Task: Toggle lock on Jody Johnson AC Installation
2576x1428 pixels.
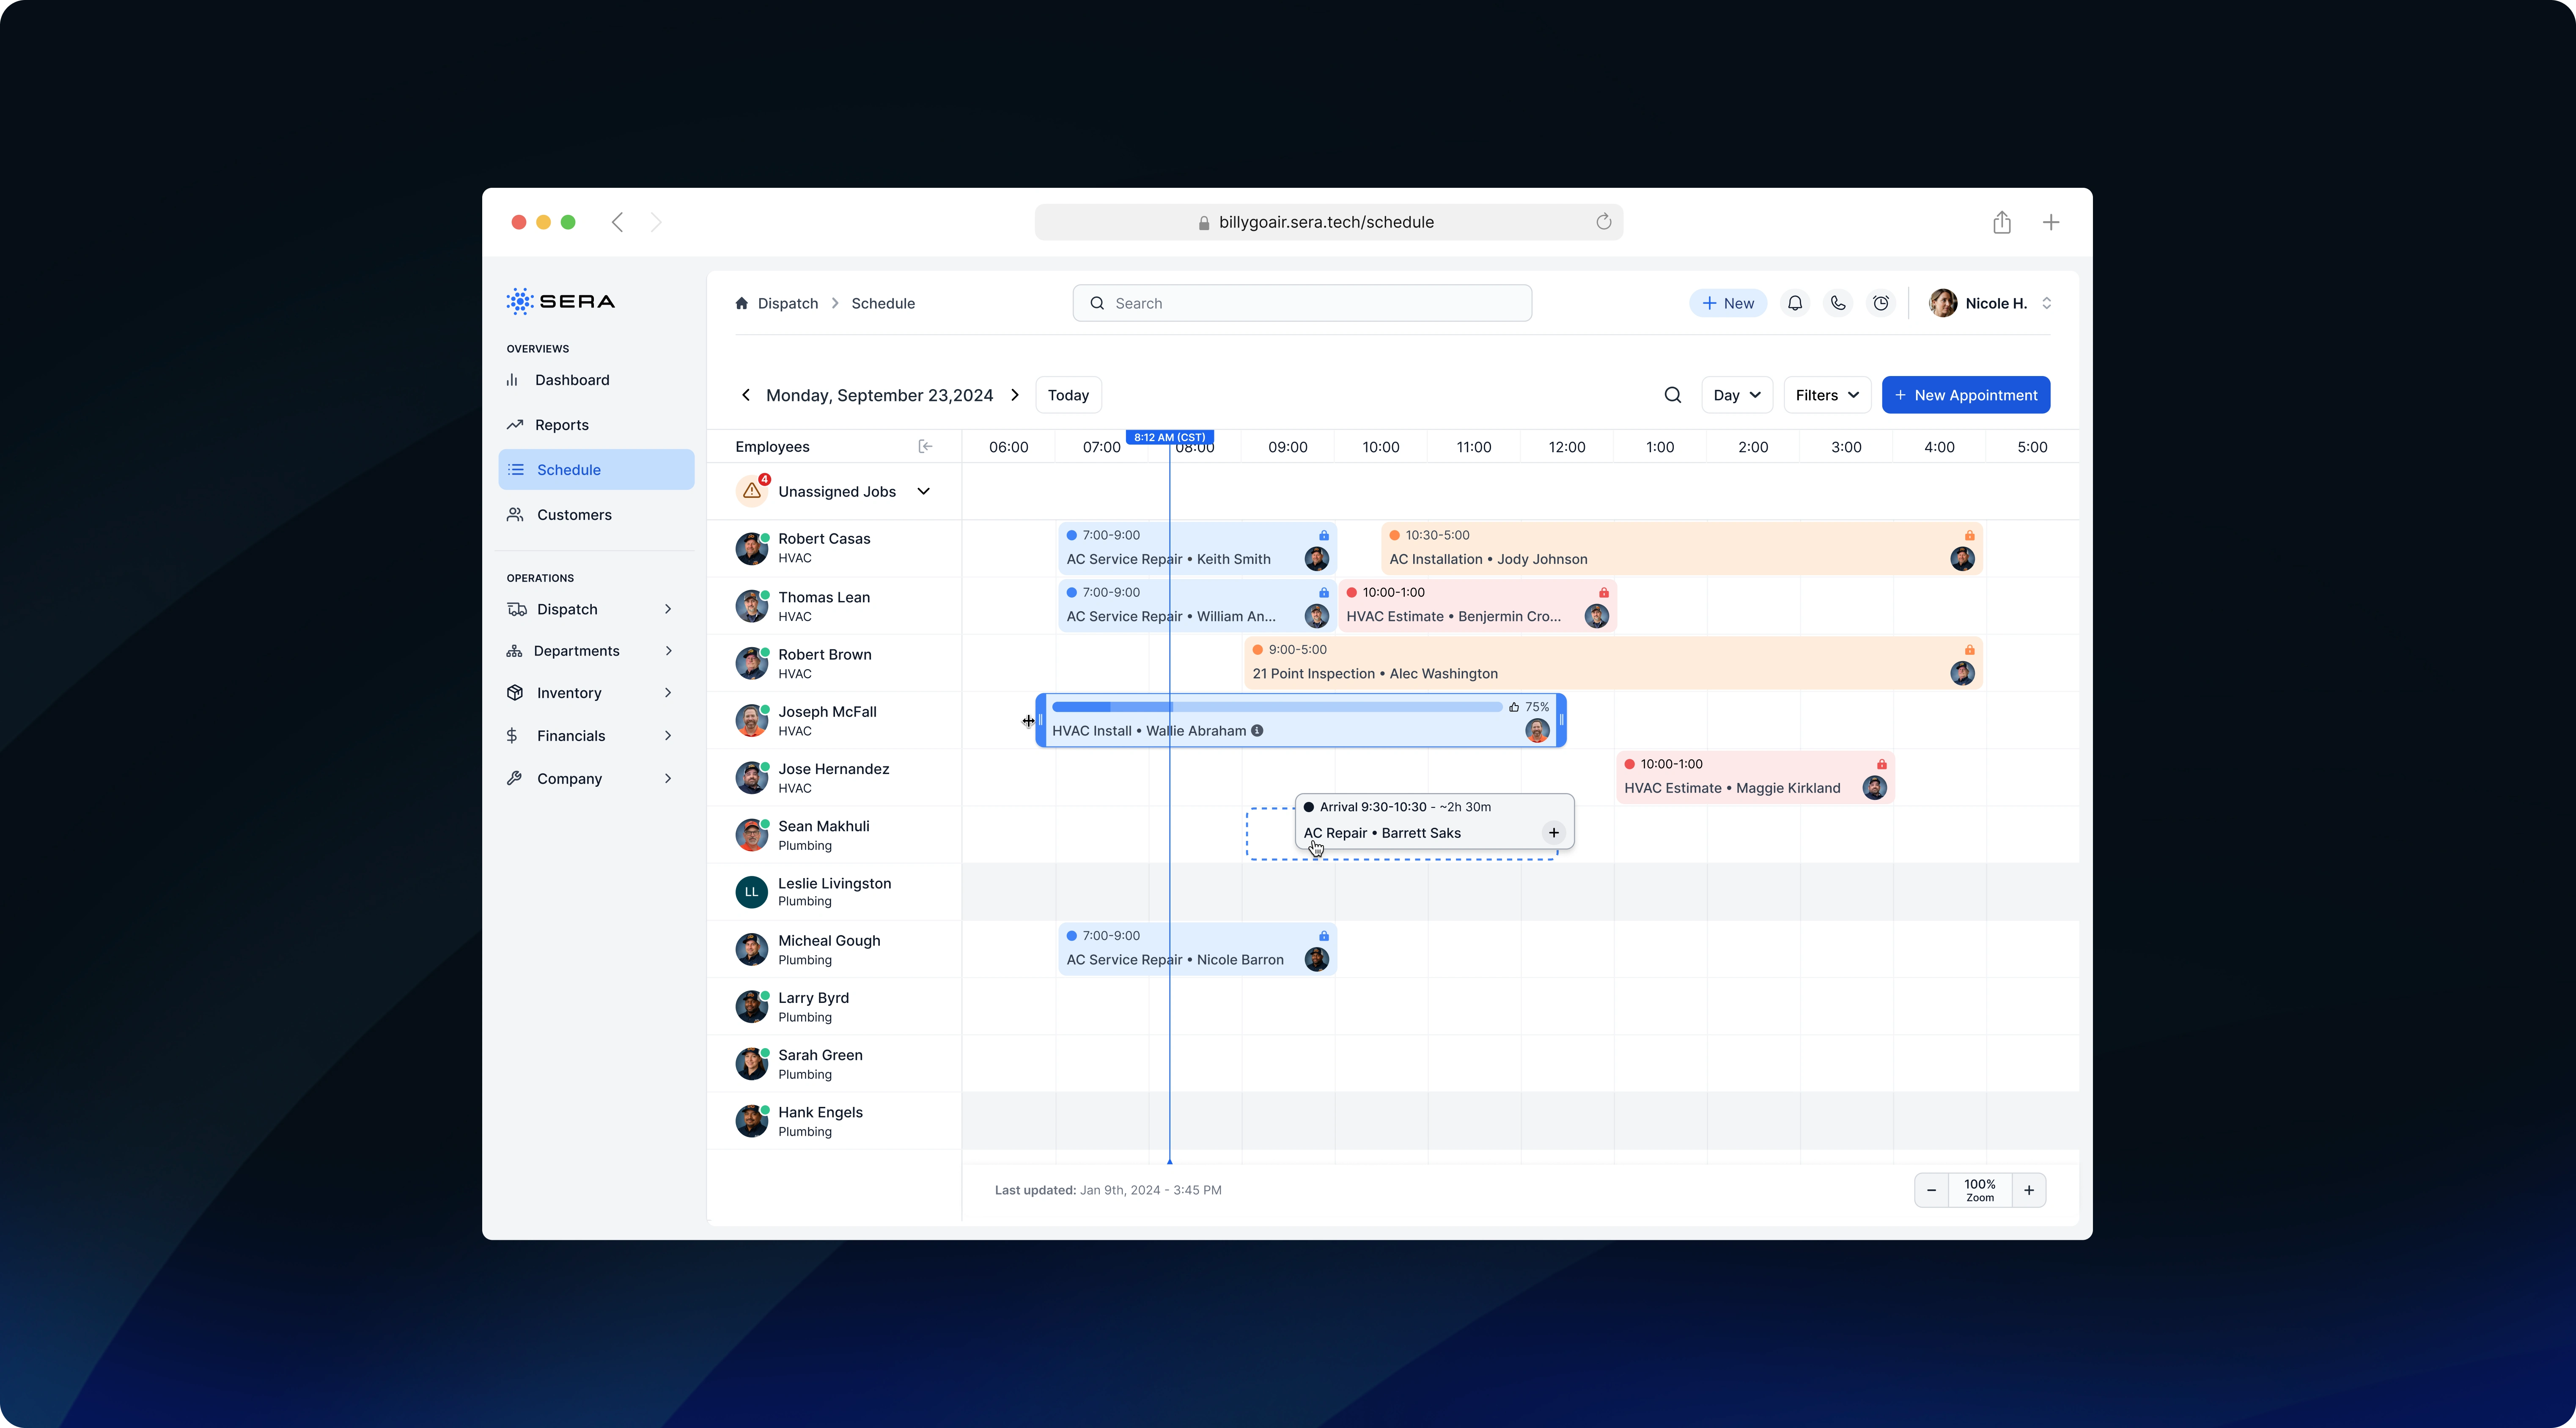Action: [x=1969, y=535]
